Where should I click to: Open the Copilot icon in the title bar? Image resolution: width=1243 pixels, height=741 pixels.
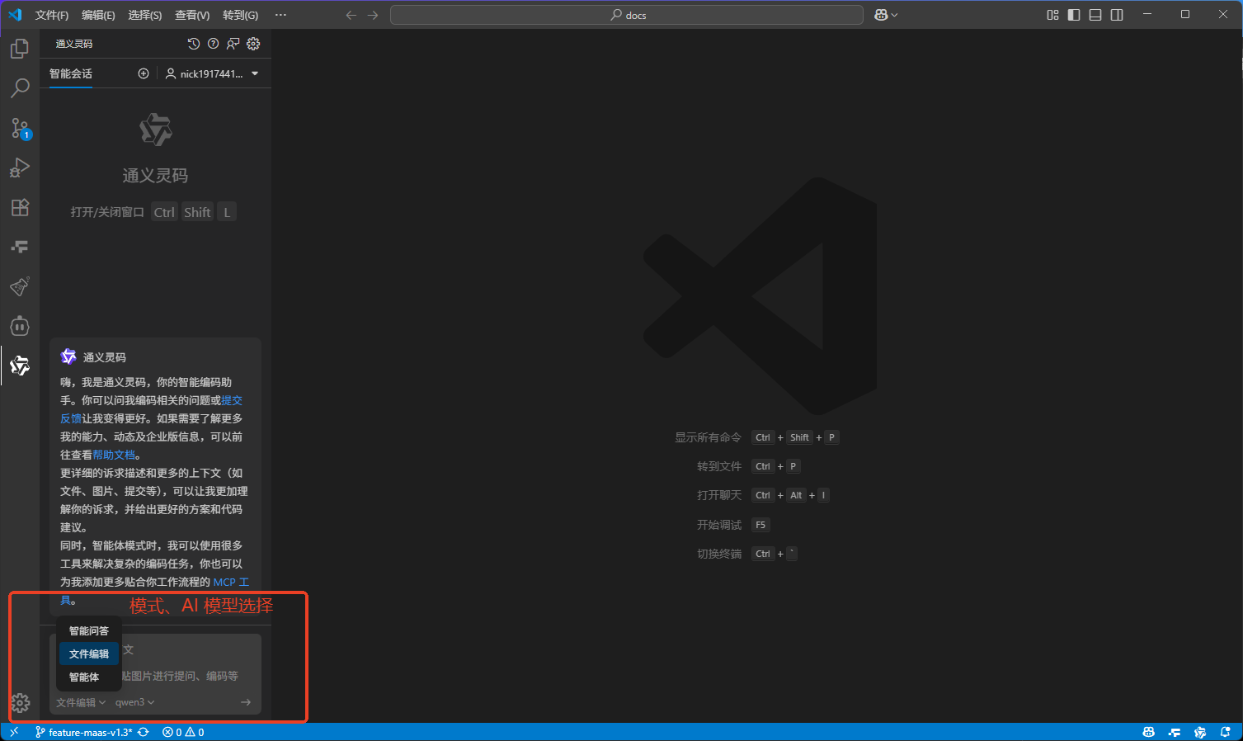click(x=881, y=15)
